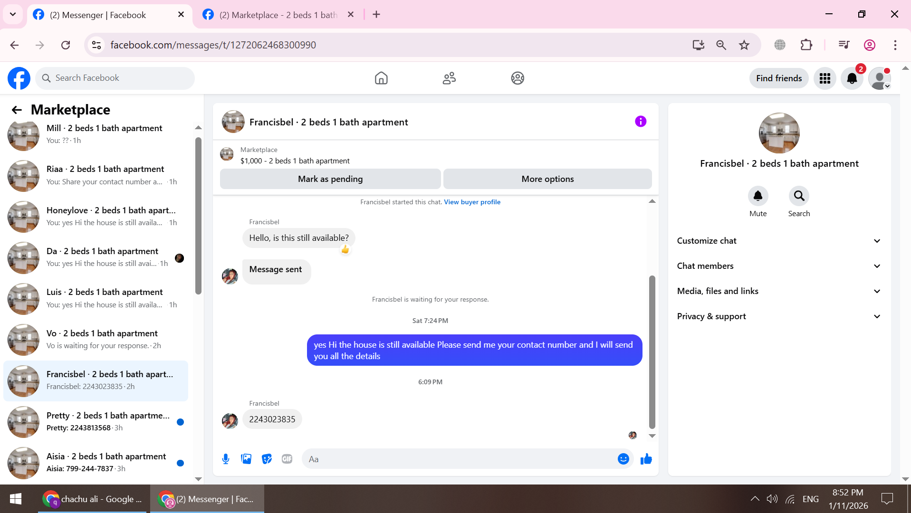Send a thumbs-up like
The width and height of the screenshot is (911, 513).
click(646, 459)
